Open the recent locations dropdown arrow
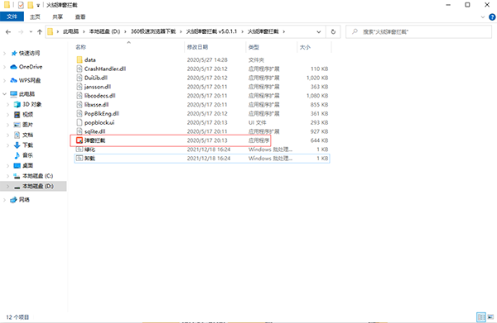This screenshot has height=323, width=497. tap(31, 31)
